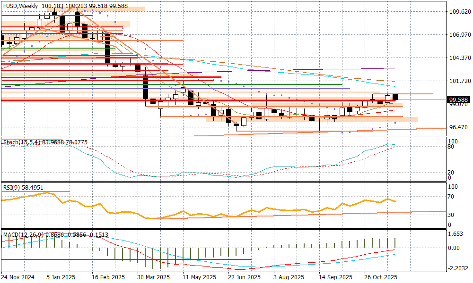The height and width of the screenshot is (283, 473).
Task: Select the 106.970 price axis label
Action: coord(459,35)
